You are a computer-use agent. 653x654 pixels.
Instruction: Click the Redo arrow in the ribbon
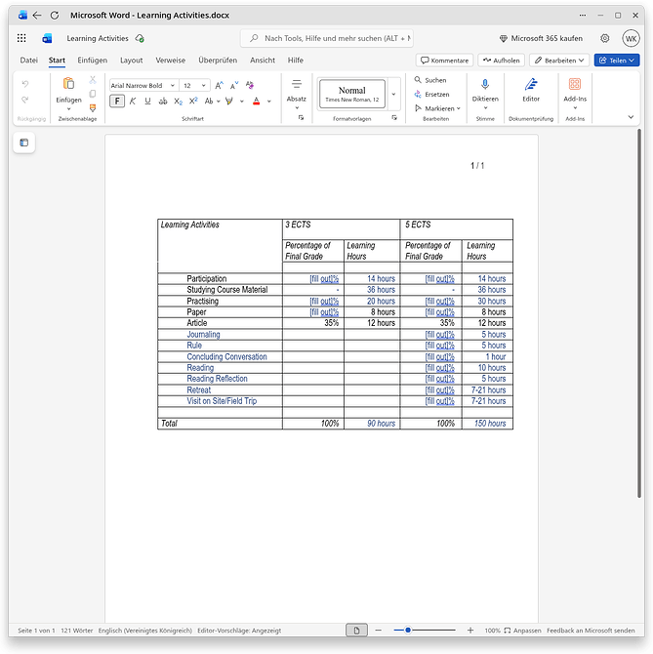[x=25, y=100]
